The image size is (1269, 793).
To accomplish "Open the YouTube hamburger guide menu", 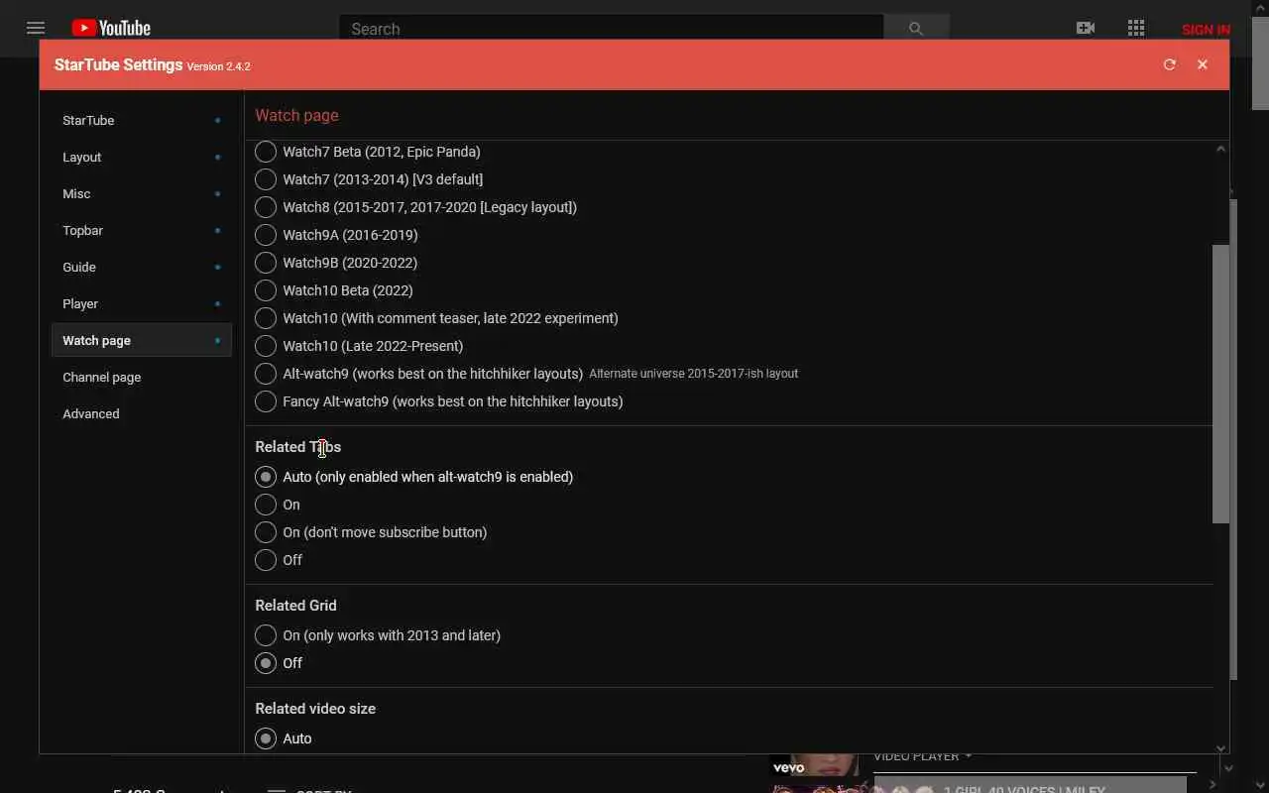I will (x=36, y=28).
